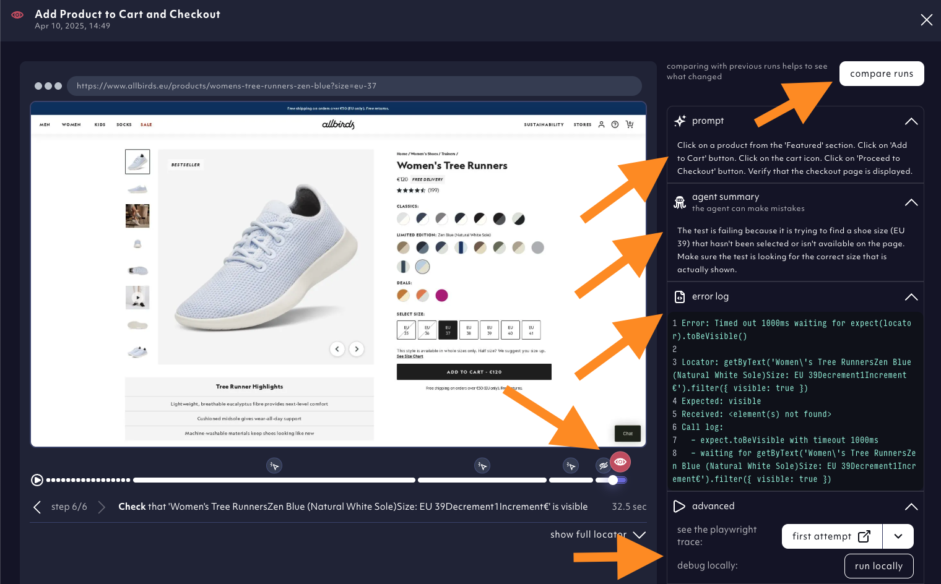Open the SOCKS menu in the preview

tap(124, 124)
